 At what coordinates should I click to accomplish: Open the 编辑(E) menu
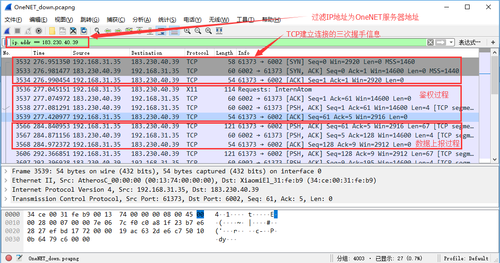[x=38, y=20]
